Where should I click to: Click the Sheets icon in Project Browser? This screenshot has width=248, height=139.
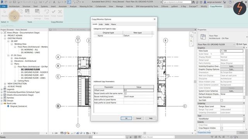tap(5, 95)
